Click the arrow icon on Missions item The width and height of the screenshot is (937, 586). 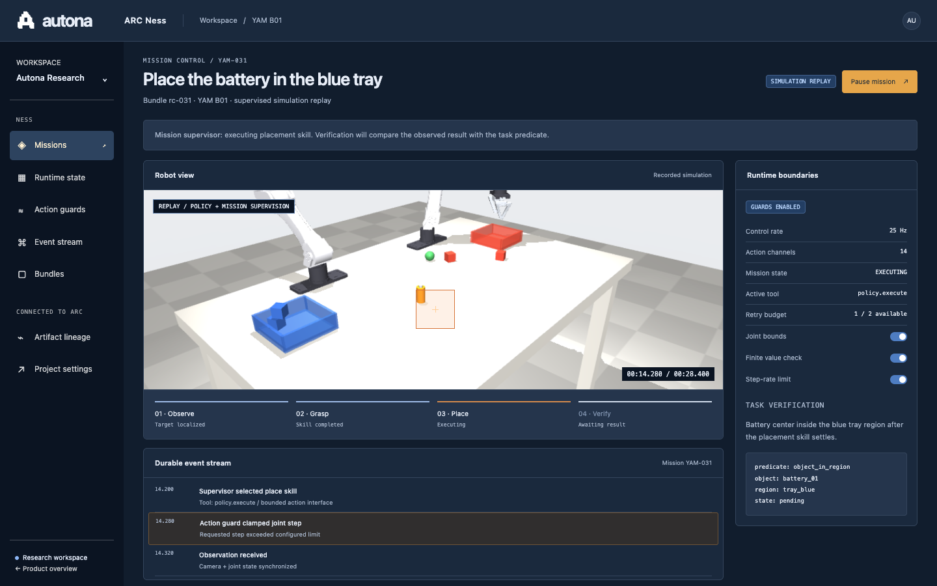tap(104, 146)
